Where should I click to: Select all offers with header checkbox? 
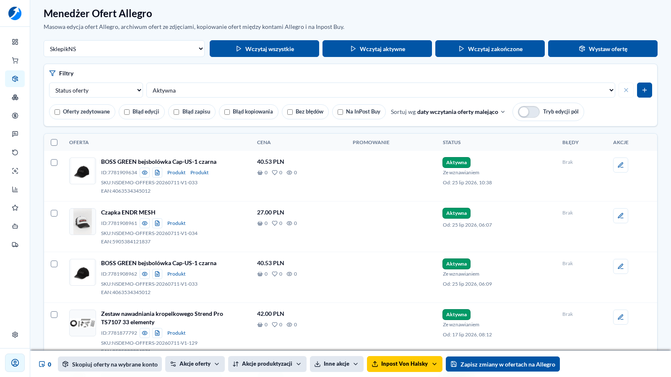(54, 142)
